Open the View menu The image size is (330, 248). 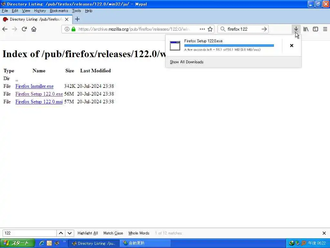tap(26, 11)
